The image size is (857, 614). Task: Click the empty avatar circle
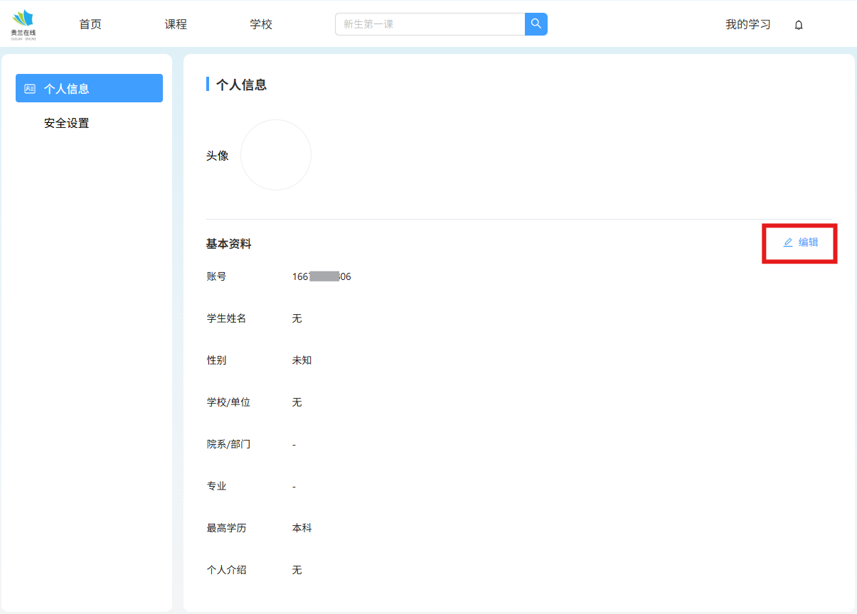point(276,155)
